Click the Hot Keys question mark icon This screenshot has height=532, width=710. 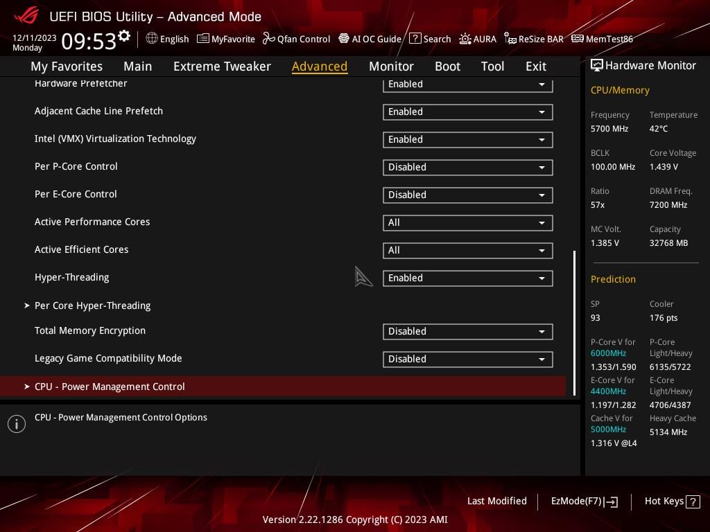coord(693,502)
